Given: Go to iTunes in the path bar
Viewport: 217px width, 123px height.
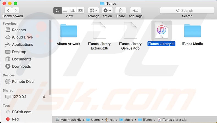Looking at the screenshot, I should pos(145,120).
